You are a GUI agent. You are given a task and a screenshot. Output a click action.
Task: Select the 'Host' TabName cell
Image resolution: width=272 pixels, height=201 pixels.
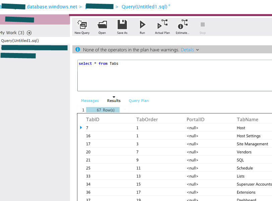(241, 128)
